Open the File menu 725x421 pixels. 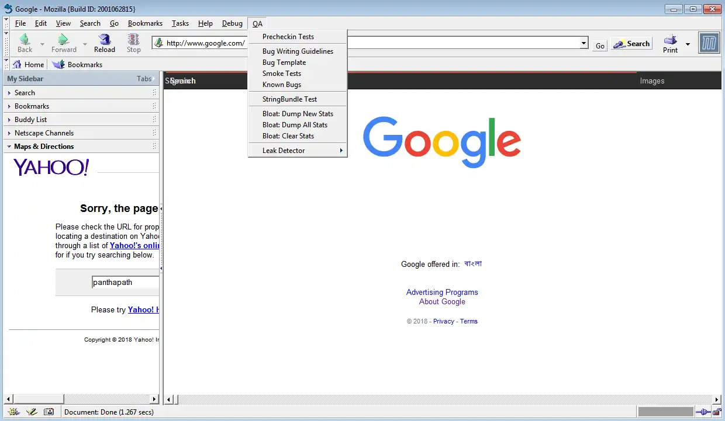coord(20,23)
